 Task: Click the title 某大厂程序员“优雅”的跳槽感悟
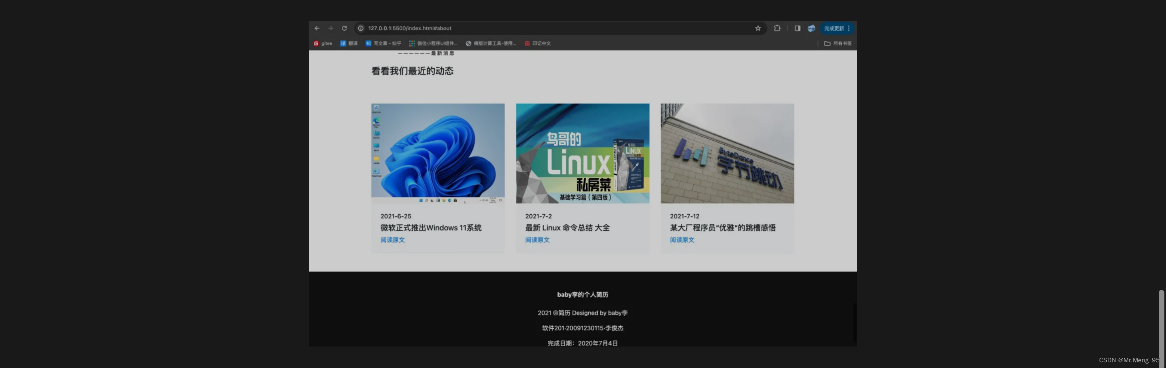[x=723, y=228]
